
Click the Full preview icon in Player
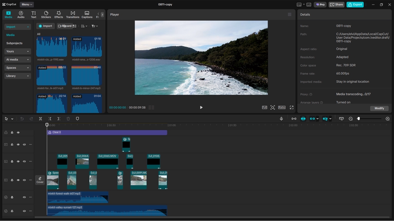tap(264, 108)
